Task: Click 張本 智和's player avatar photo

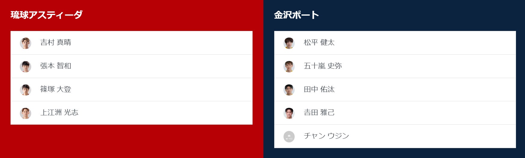Action: [x=26, y=66]
